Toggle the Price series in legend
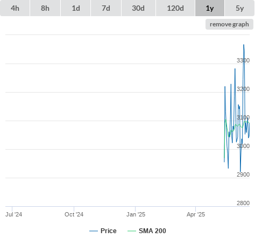The width and height of the screenshot is (255, 245). [108, 231]
